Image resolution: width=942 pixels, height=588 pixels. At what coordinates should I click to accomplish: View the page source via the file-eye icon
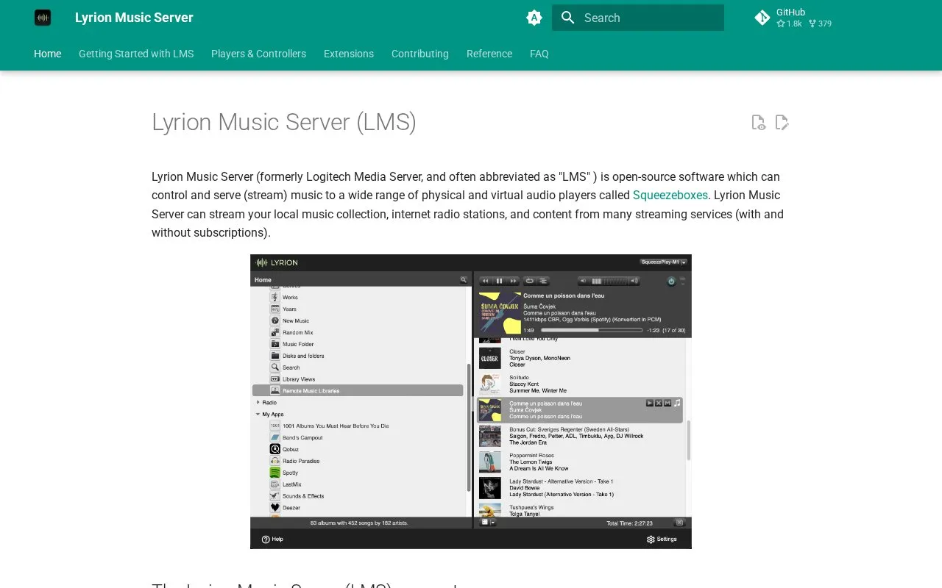point(758,123)
